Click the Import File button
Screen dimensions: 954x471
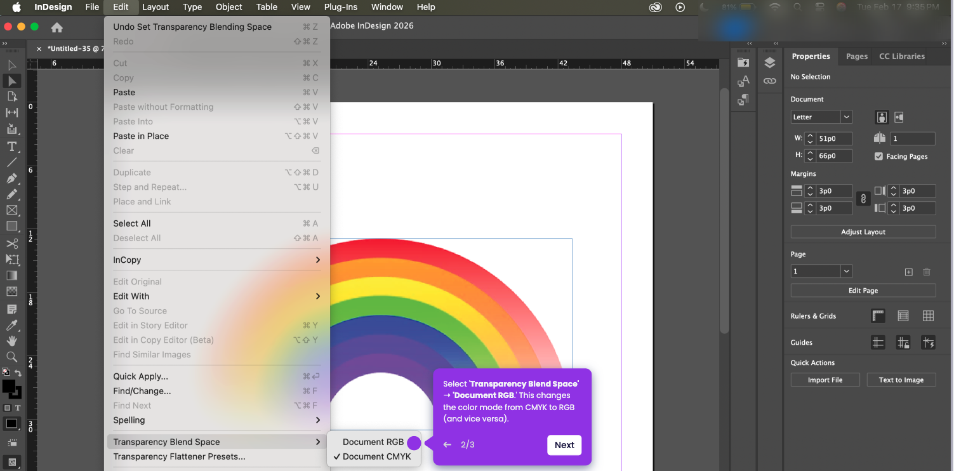[x=825, y=380]
